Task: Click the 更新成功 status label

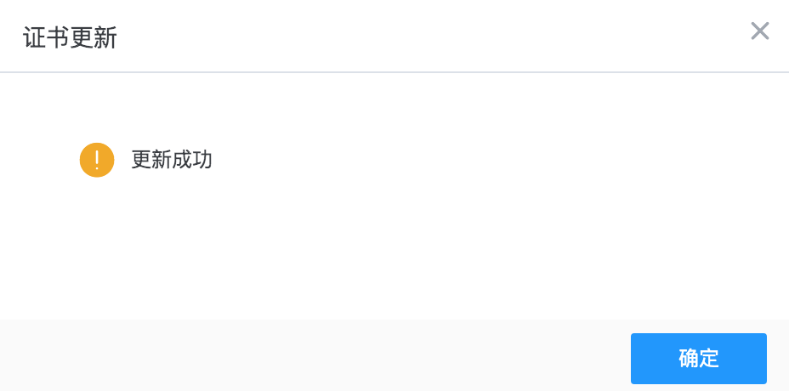Action: [x=172, y=160]
